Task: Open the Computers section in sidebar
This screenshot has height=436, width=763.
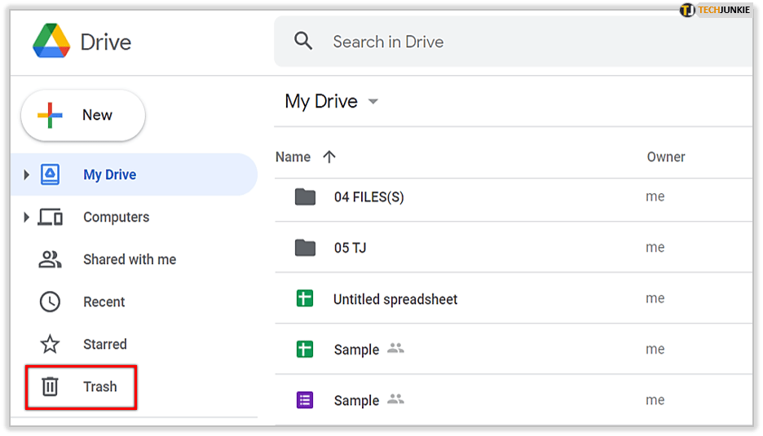Action: 116,217
